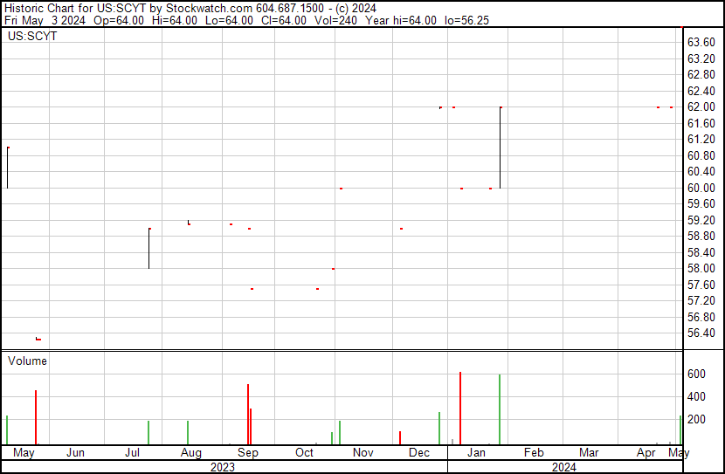The height and width of the screenshot is (474, 725).
Task: Select the 62.00 price axis label
Action: (701, 107)
